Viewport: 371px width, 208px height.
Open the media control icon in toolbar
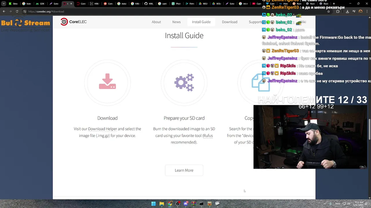coord(354,12)
